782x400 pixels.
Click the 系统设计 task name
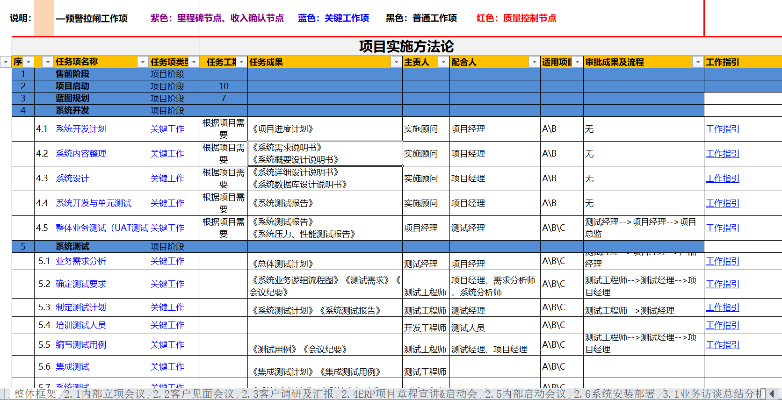(72, 179)
